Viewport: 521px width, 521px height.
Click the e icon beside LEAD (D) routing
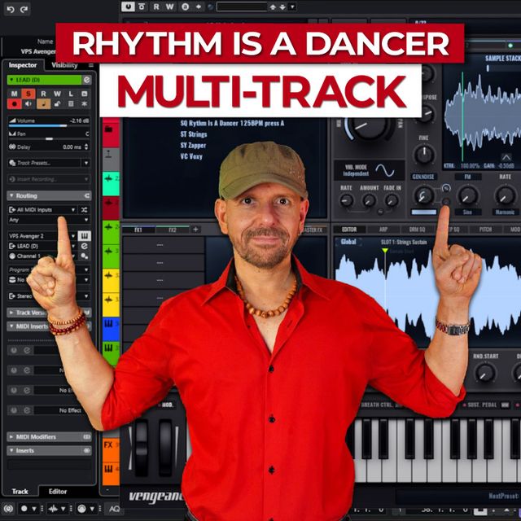click(x=85, y=246)
